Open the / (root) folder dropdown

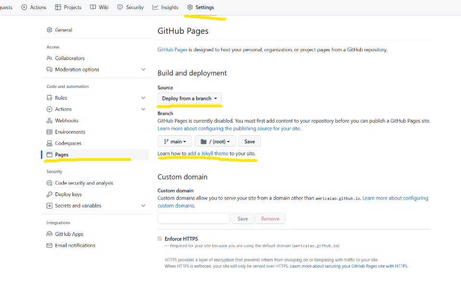coord(215,141)
